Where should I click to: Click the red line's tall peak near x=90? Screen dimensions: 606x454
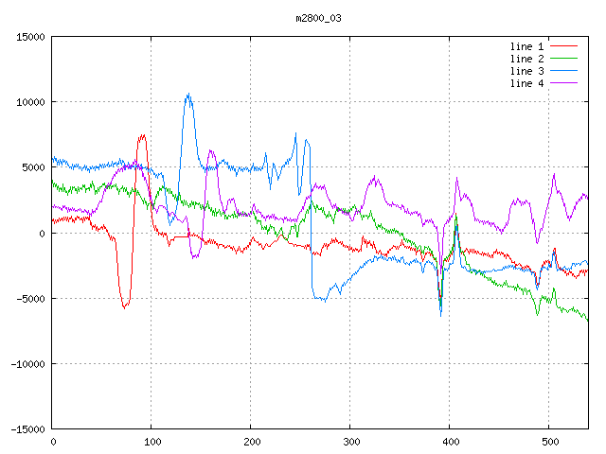coord(142,135)
